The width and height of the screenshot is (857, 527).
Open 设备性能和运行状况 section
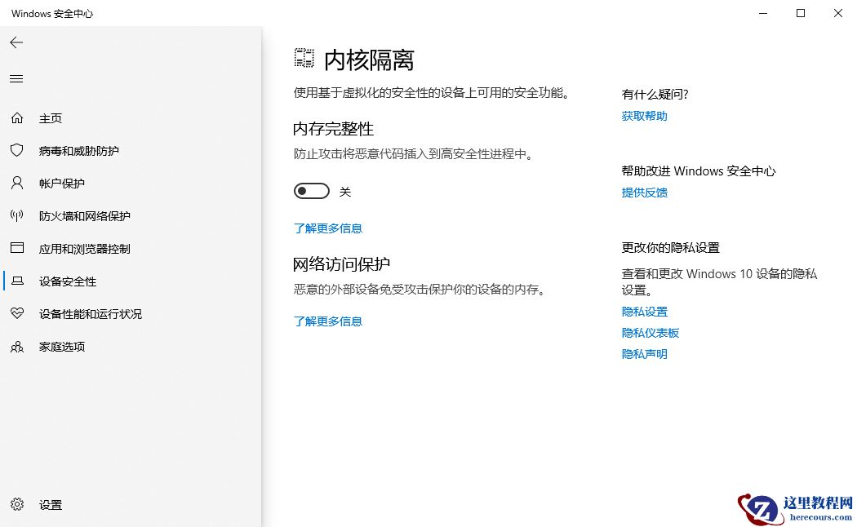click(x=18, y=313)
